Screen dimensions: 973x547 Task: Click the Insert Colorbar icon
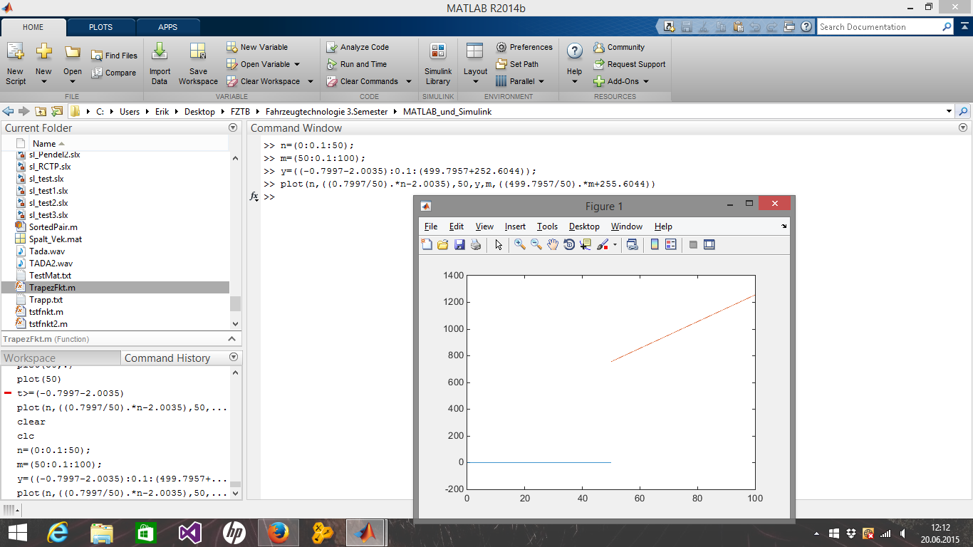(655, 245)
